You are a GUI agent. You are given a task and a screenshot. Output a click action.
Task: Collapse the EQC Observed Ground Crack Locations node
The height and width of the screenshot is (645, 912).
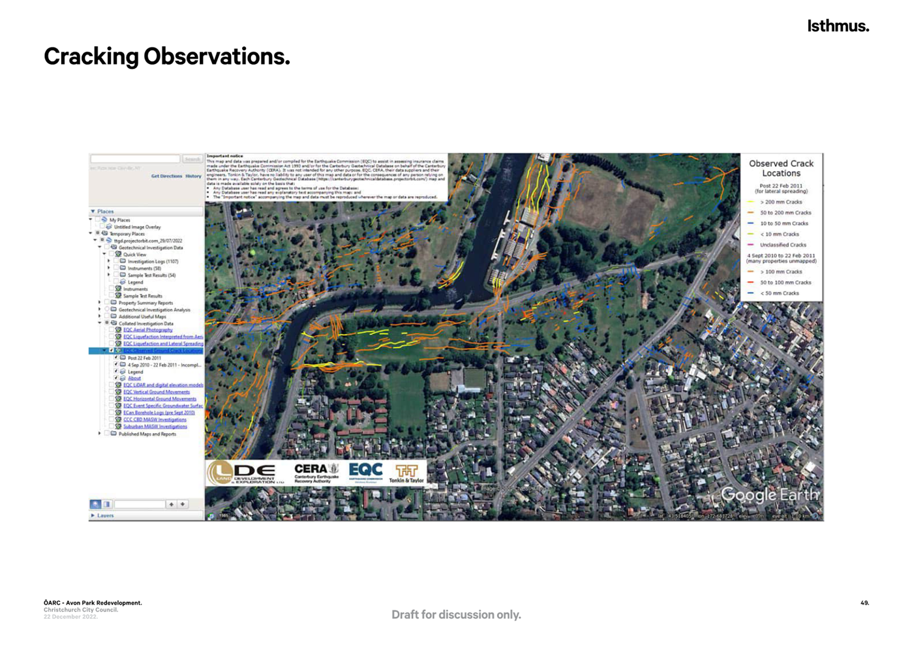(x=104, y=350)
